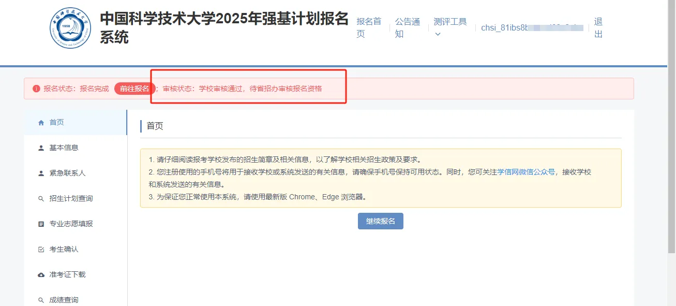Open 公告通知 in the top navigation

408,28
